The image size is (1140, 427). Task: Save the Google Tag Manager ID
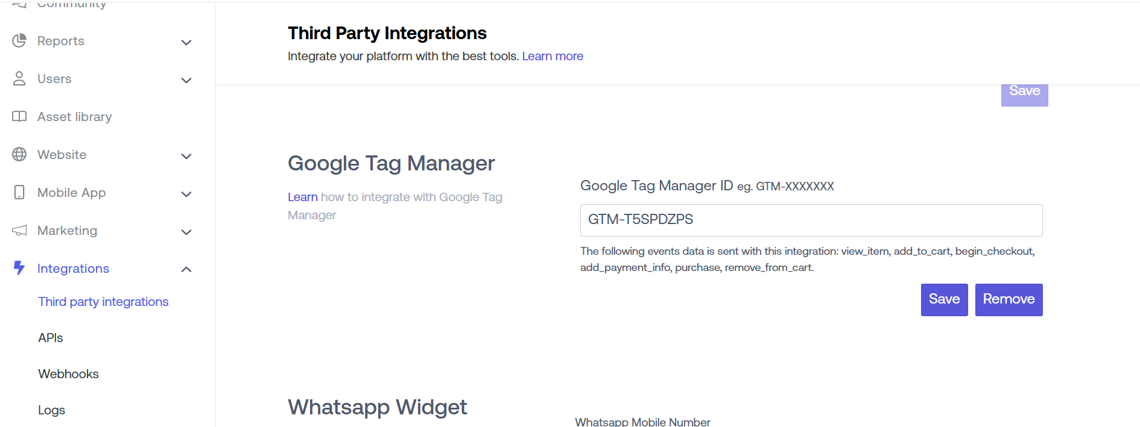[944, 299]
